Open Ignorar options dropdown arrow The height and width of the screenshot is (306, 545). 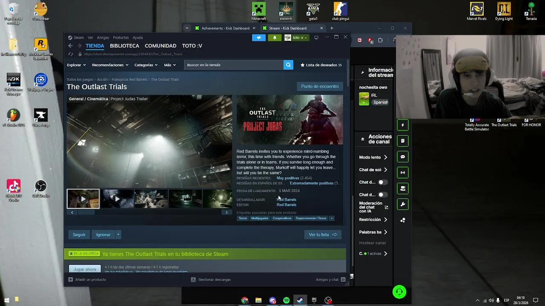(x=118, y=235)
